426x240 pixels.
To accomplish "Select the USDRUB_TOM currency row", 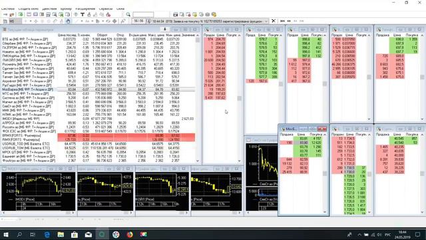I will pyautogui.click(x=99, y=148).
